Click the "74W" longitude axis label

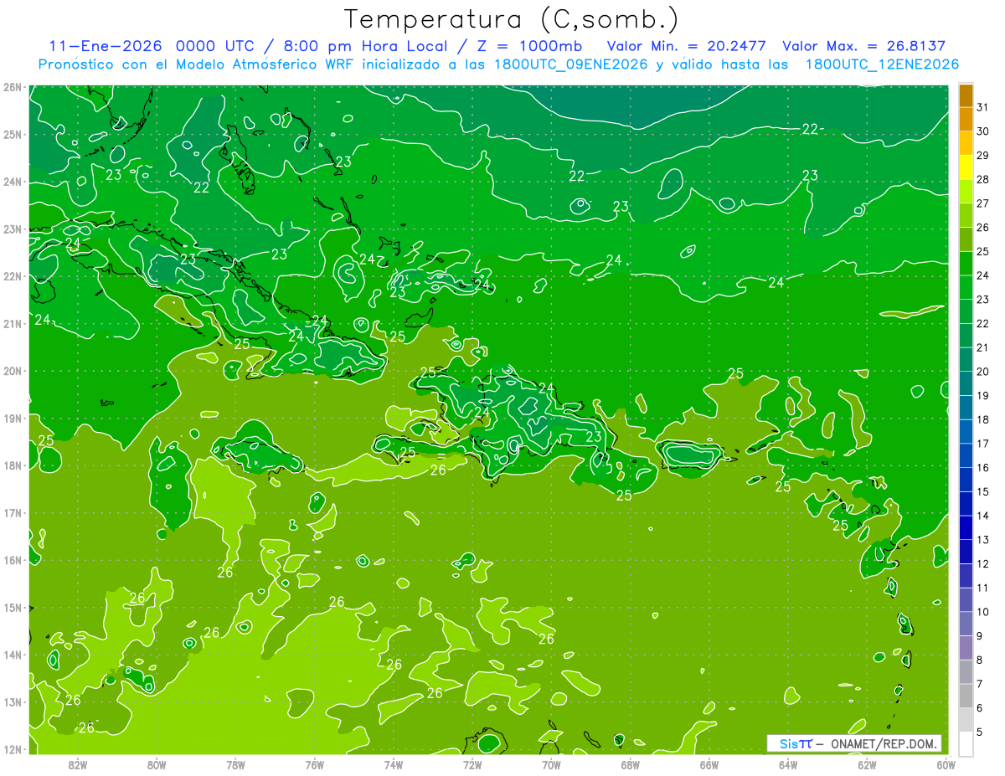(394, 764)
